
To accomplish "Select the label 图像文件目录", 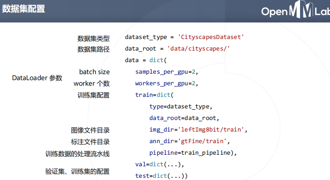I will point(90,130).
